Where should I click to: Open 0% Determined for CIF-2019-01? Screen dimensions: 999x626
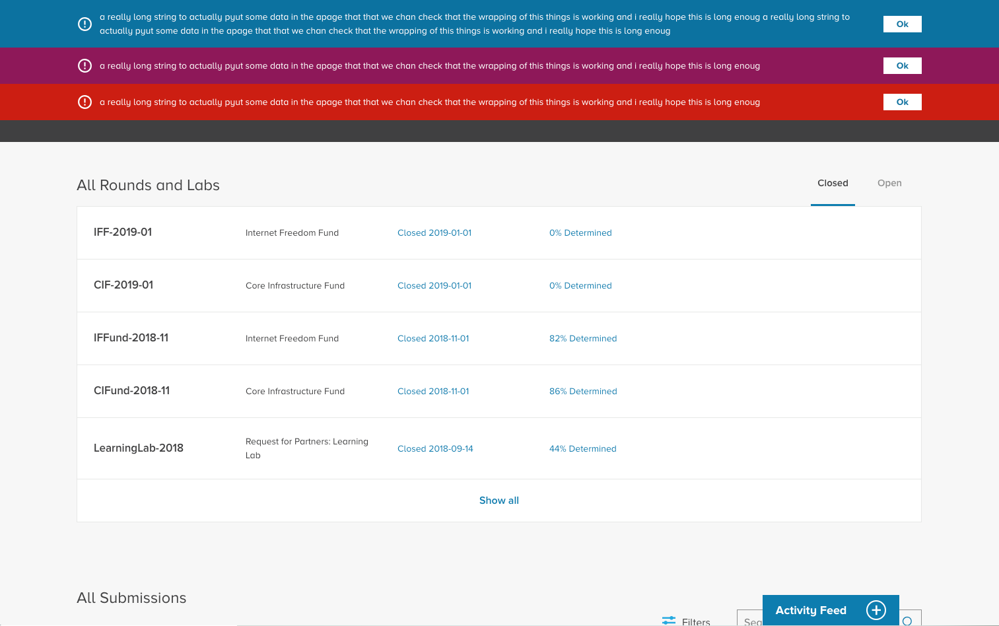[580, 285]
